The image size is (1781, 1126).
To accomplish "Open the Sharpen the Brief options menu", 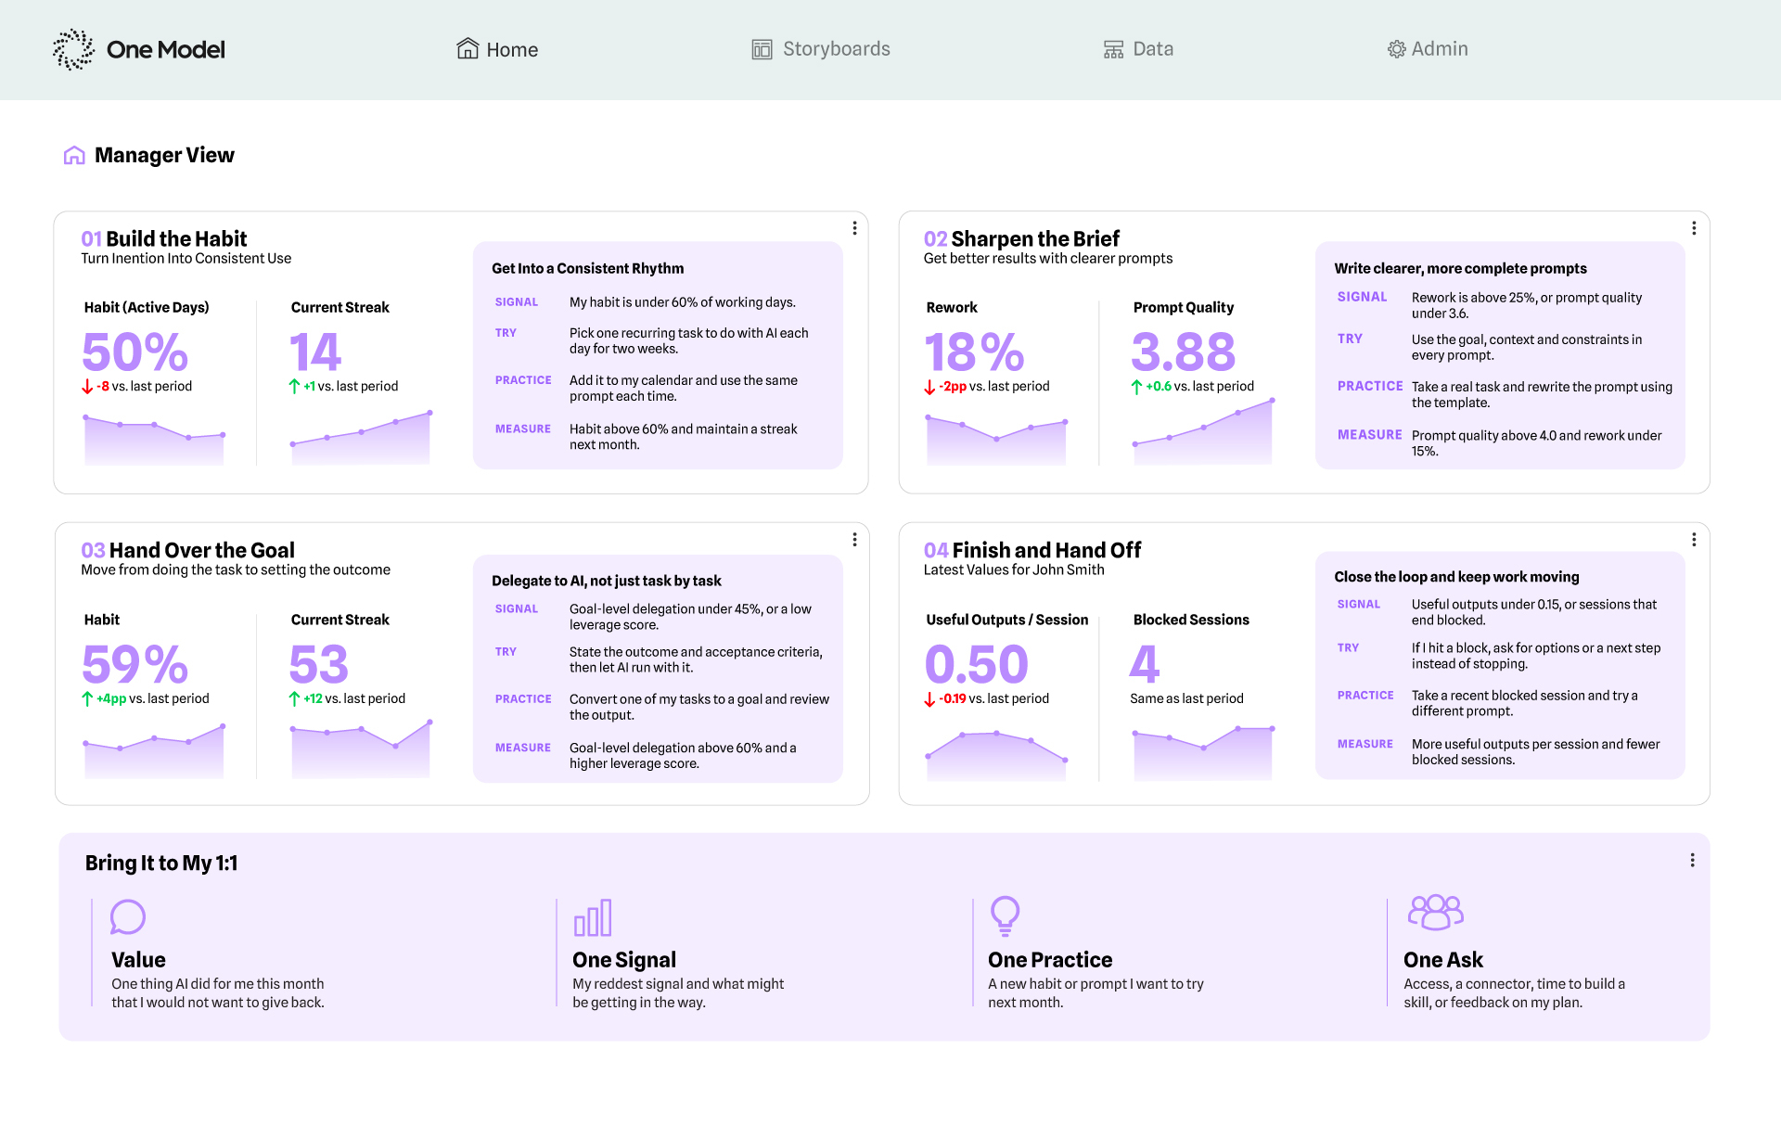I will point(1694,228).
